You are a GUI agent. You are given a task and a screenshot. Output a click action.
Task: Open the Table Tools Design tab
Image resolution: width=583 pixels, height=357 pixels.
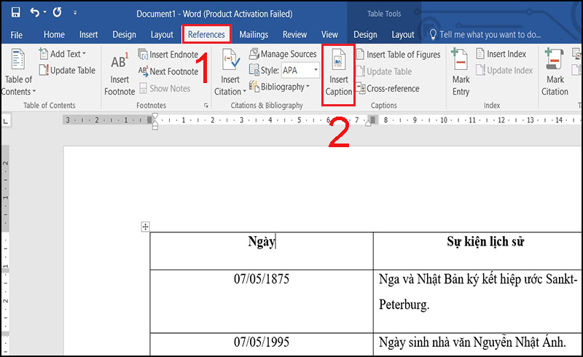click(x=365, y=34)
